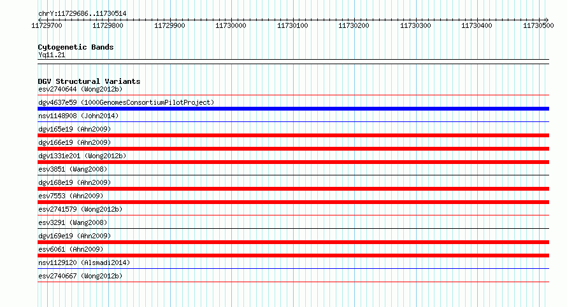Click ruler position 11729700

pyautogui.click(x=47, y=25)
